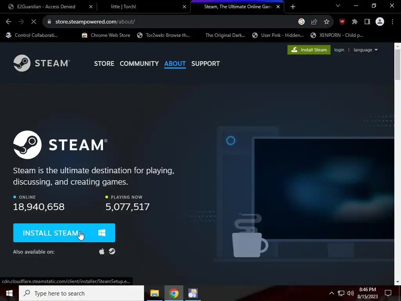Close the little | Torch! tab
Image resolution: width=401 pixels, height=301 pixels.
[184, 7]
